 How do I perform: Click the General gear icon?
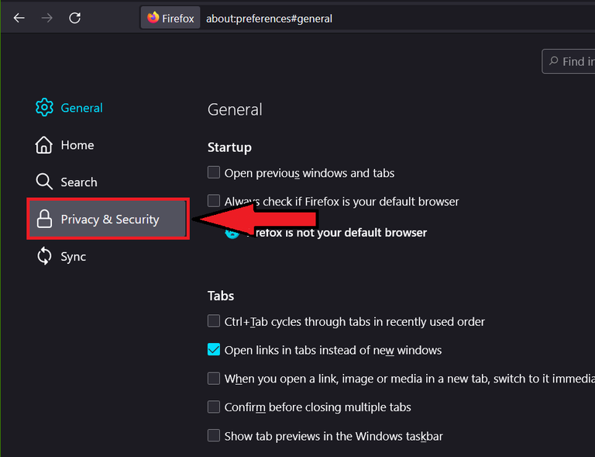click(44, 108)
